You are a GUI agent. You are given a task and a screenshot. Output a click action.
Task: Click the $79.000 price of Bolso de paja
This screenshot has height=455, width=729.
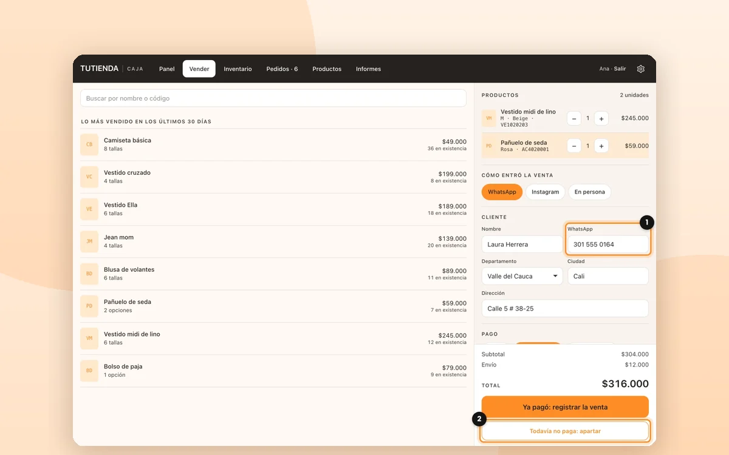pos(454,368)
